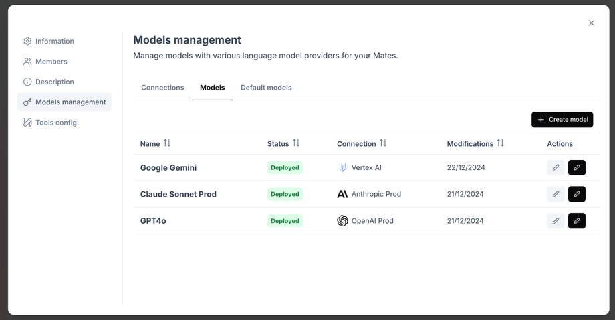Click the OpenAI Prod logo icon
Image resolution: width=615 pixels, height=320 pixels.
(342, 220)
